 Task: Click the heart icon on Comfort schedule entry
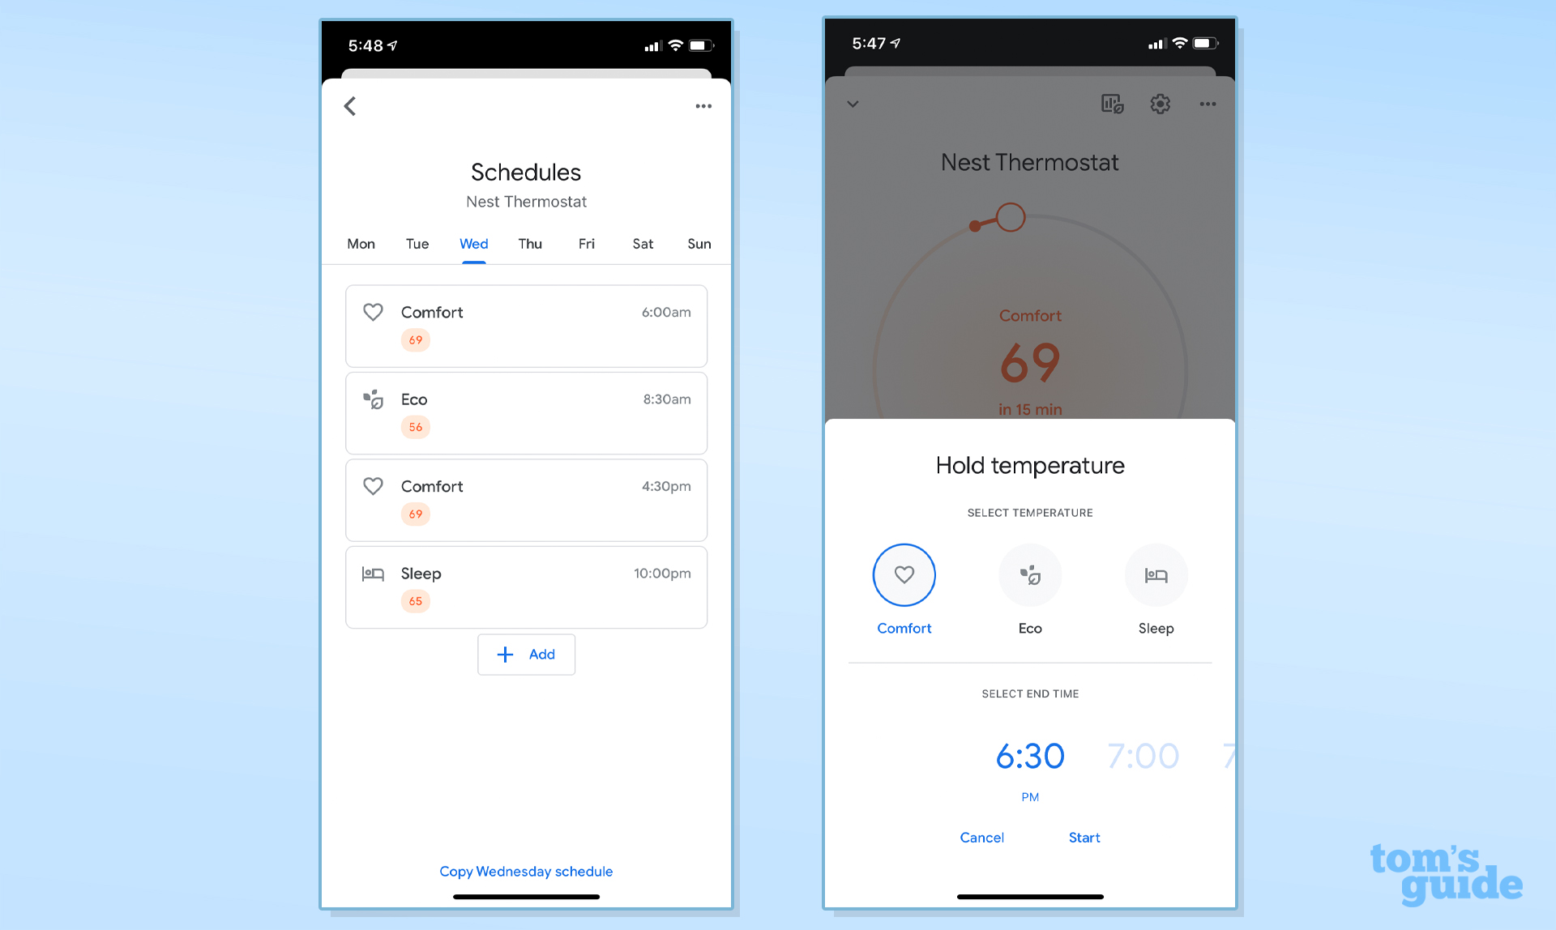click(x=374, y=311)
